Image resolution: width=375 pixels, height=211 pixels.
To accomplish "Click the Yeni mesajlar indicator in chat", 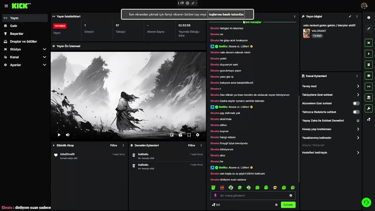I will coord(252,22).
